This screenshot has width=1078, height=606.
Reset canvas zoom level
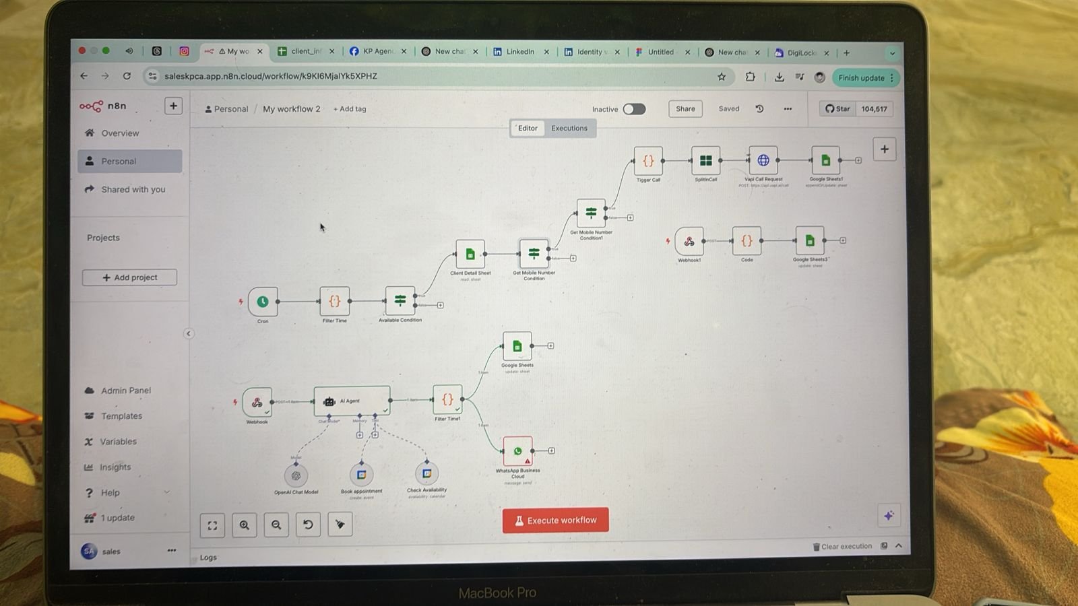coord(308,525)
